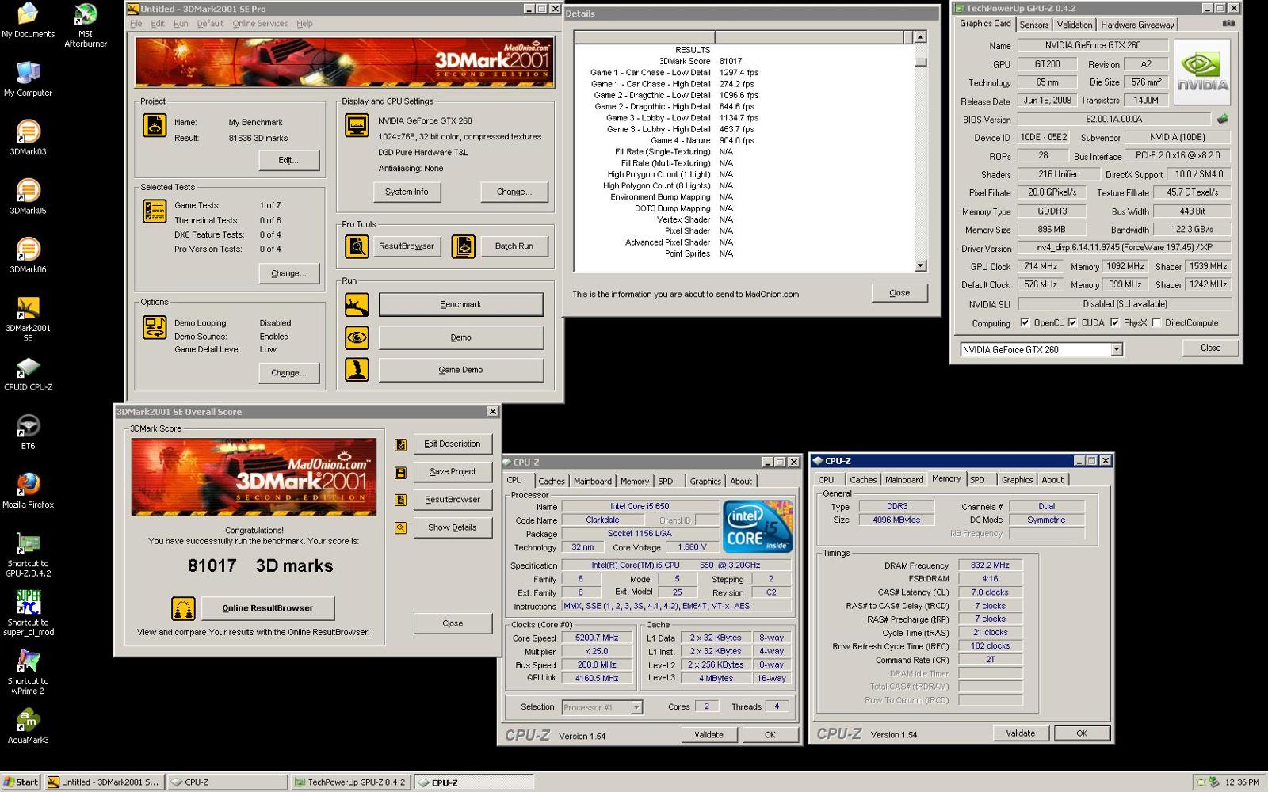Screen dimensions: 1268x792
Task: Open the Online Services menu
Action: click(x=260, y=24)
